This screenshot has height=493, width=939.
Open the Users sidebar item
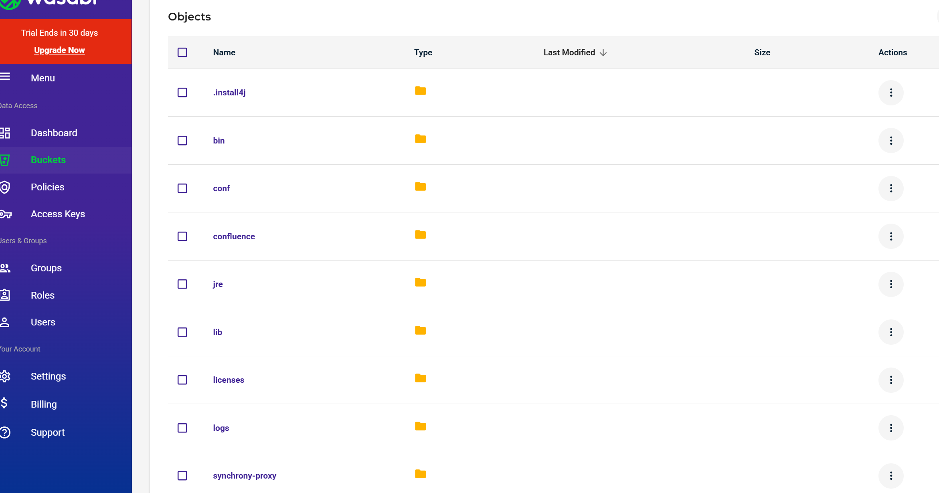coord(43,322)
